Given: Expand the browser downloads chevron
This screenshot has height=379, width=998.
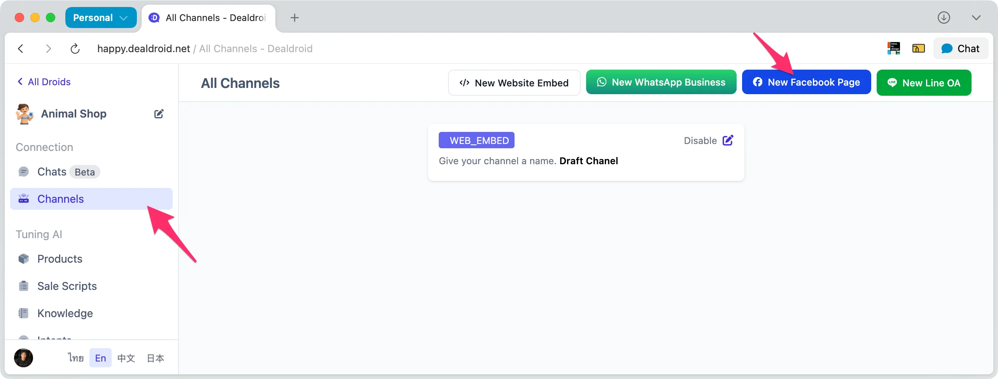Looking at the screenshot, I should (976, 18).
